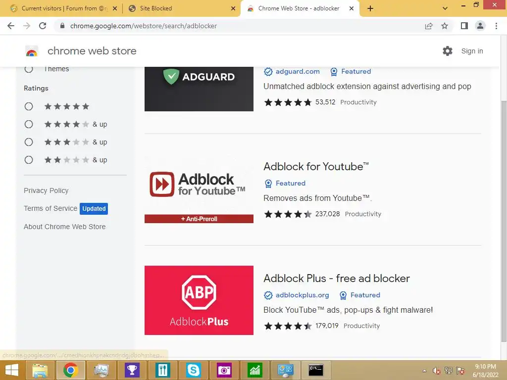Select Chrome Web Store adblocker tab
Image resolution: width=507 pixels, height=380 pixels.
[x=299, y=8]
